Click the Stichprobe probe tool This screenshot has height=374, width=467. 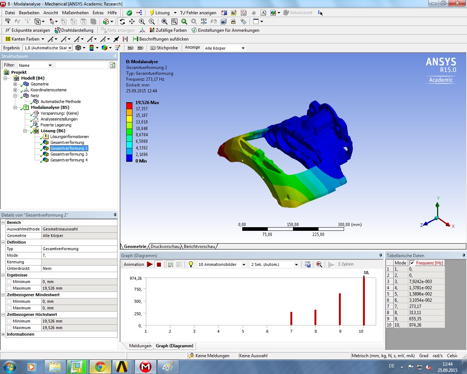[x=164, y=48]
